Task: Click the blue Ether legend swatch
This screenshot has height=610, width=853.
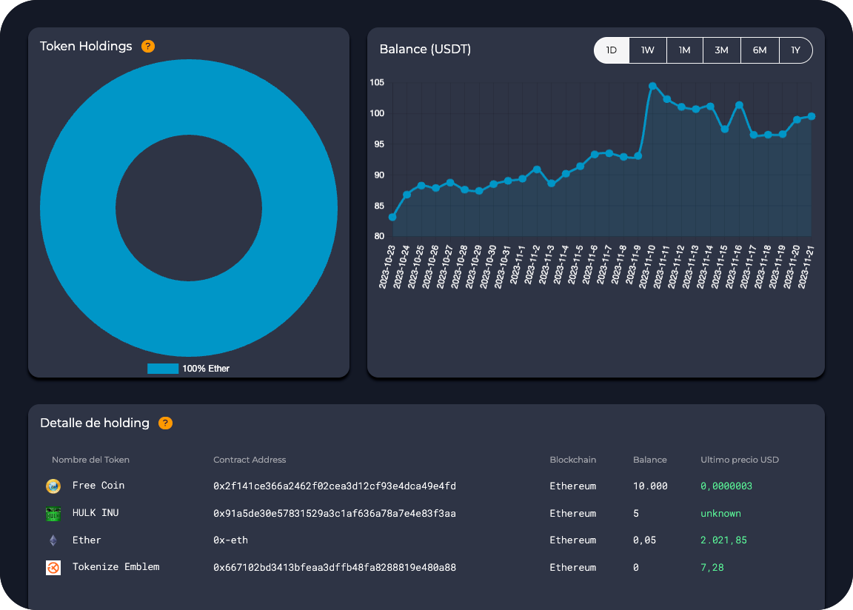Action: pyautogui.click(x=162, y=368)
